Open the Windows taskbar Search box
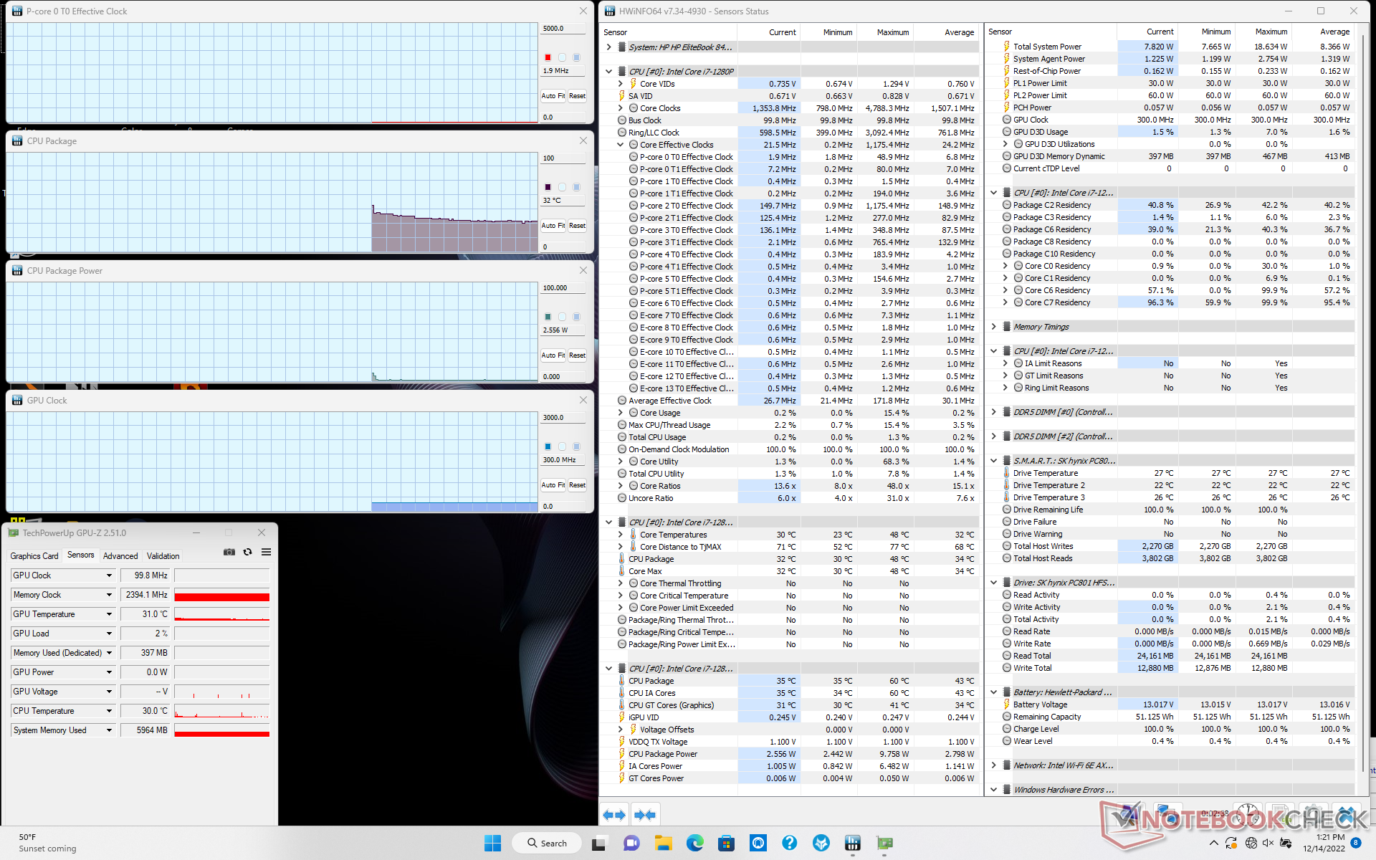1376x860 pixels. (548, 844)
